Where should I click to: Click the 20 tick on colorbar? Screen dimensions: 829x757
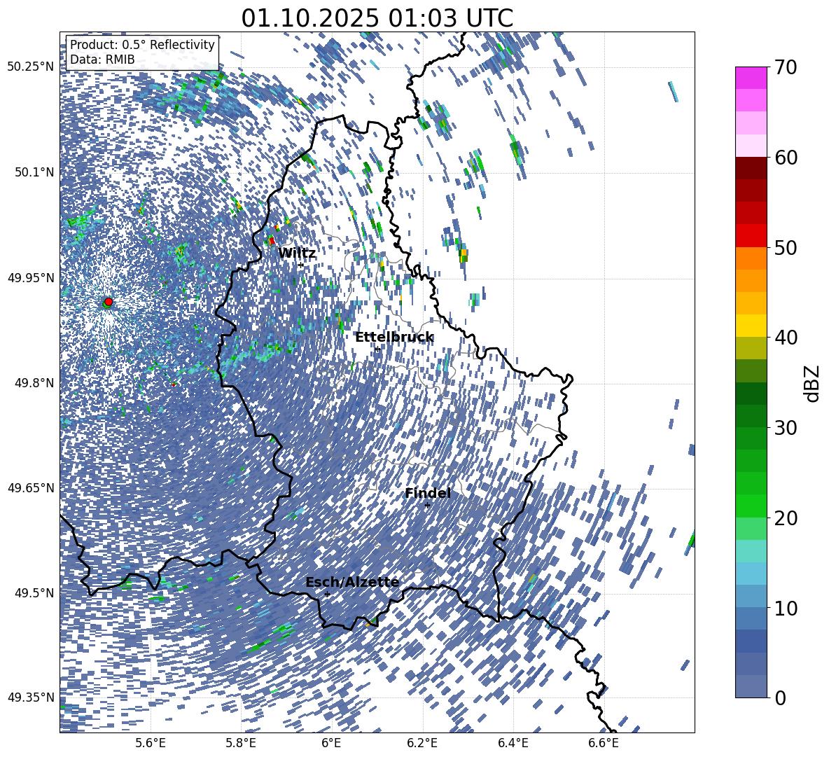tap(785, 518)
